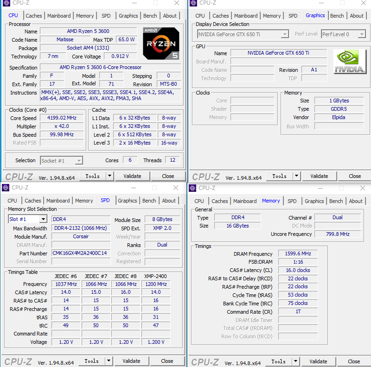Close the Graphics CPU-Z window with X
Screen dimensions: 371x367
click(364, 3)
